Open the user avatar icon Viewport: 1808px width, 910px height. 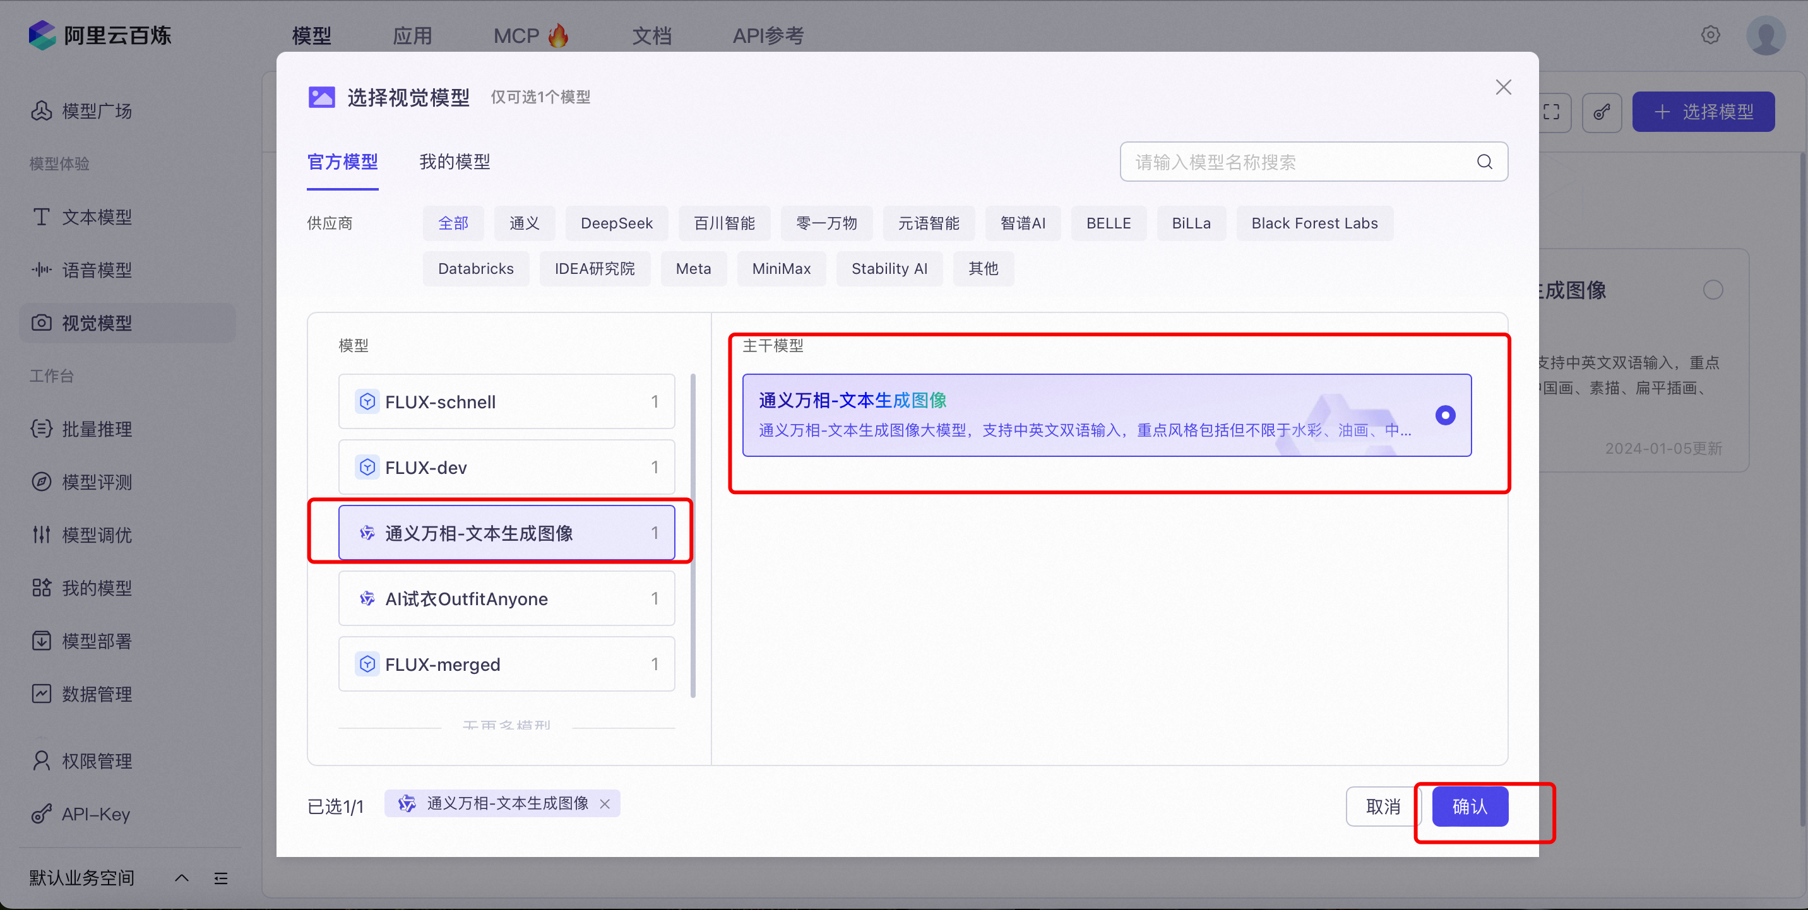point(1765,35)
